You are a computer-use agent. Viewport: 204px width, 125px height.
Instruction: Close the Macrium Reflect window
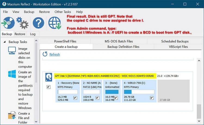point(197,4)
